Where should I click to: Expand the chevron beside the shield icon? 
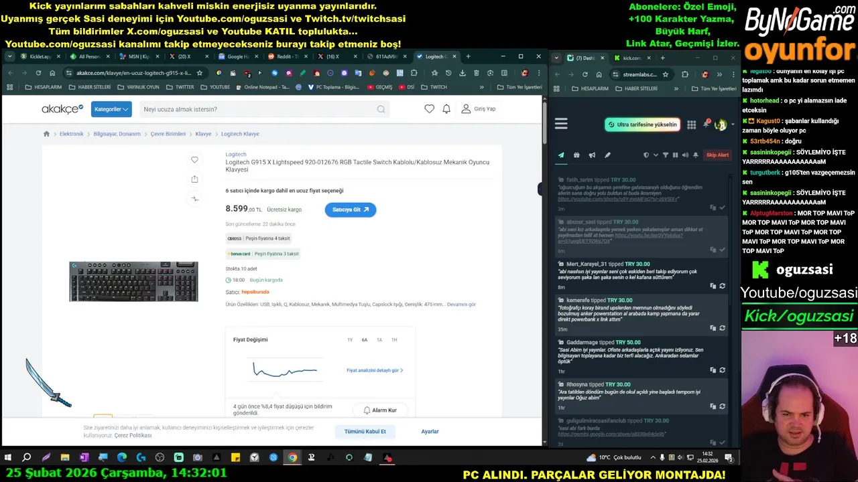[656, 155]
